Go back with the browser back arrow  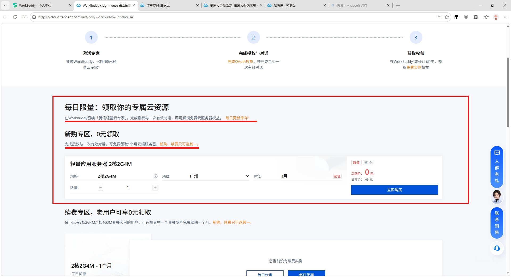[5, 17]
